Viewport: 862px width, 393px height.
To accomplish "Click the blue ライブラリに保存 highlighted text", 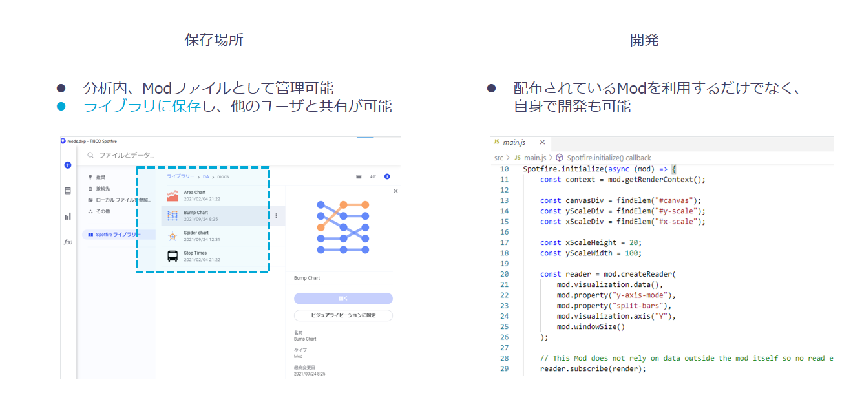I will (142, 106).
